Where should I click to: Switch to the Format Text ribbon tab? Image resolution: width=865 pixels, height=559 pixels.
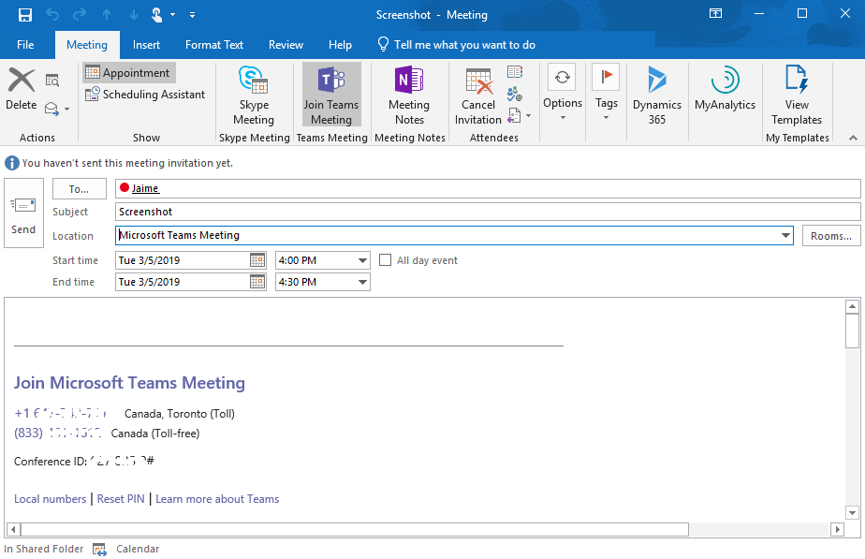coord(213,44)
